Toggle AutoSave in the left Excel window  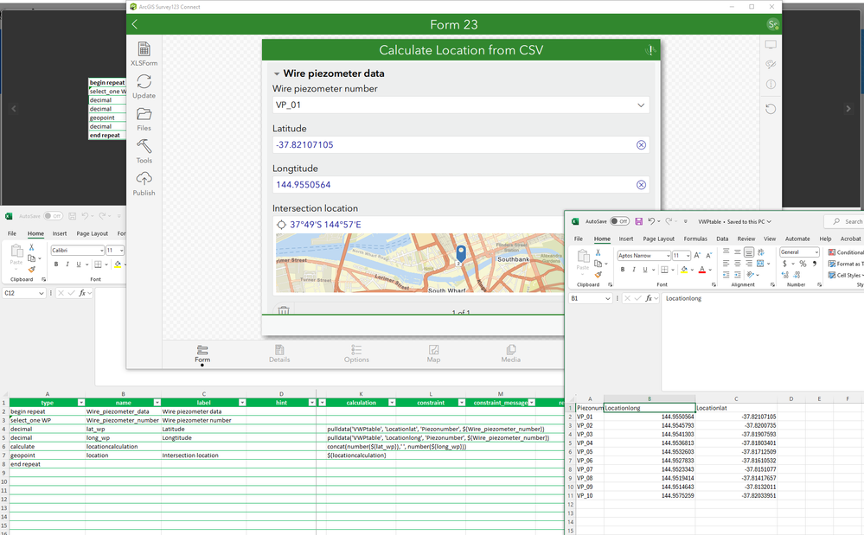[53, 216]
